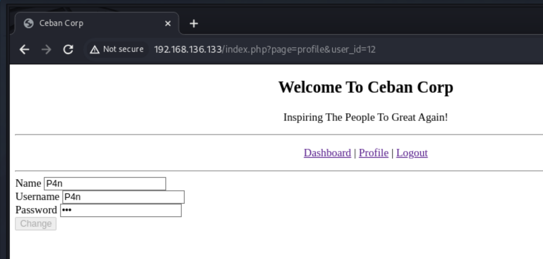
Task: Close the Ceban Corp tab
Action: (x=168, y=23)
